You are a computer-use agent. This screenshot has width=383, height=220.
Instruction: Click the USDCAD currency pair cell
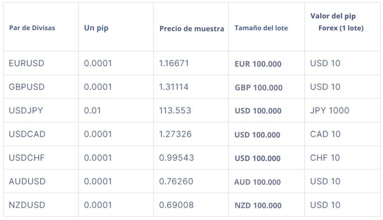pyautogui.click(x=27, y=134)
